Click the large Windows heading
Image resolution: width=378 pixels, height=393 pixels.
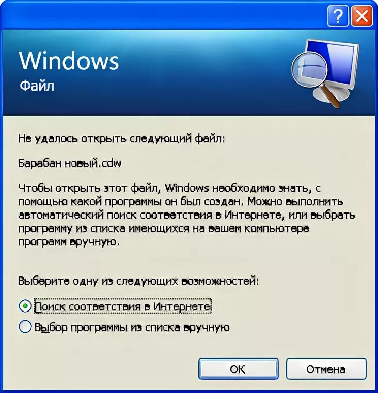coord(69,60)
